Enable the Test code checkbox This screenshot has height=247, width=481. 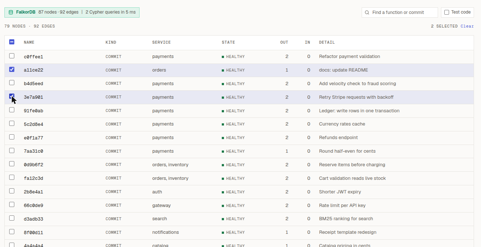tap(446, 12)
